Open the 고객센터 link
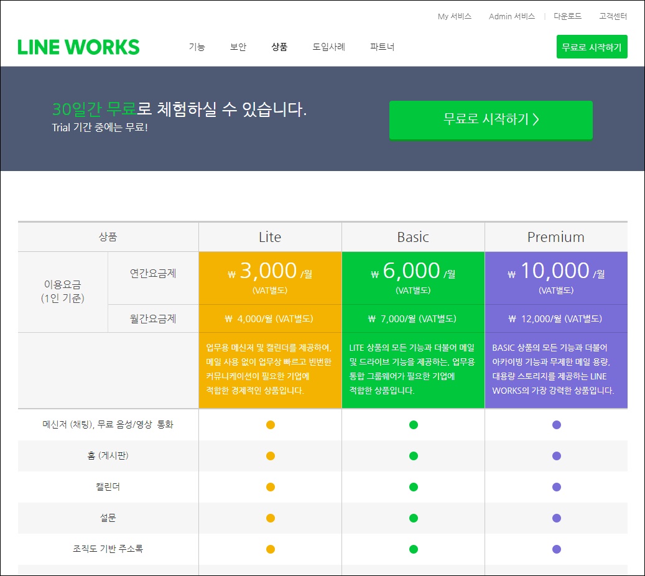The height and width of the screenshot is (576, 645). [x=613, y=16]
